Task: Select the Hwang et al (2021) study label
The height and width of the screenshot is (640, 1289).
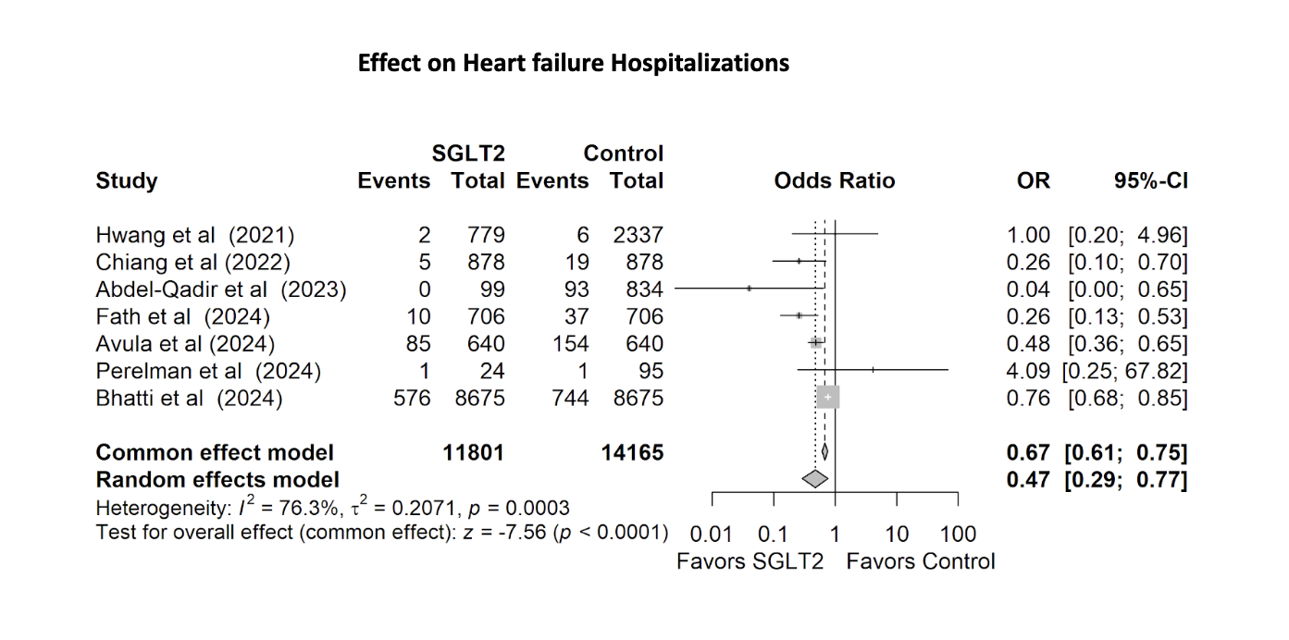Action: (195, 235)
